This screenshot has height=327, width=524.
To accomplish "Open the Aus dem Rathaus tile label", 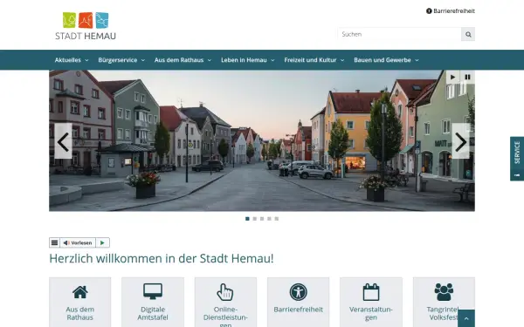I will pos(80,313).
